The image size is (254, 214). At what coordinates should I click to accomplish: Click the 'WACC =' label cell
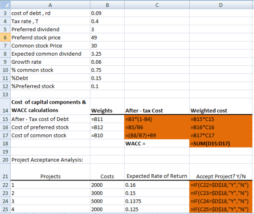157,143
